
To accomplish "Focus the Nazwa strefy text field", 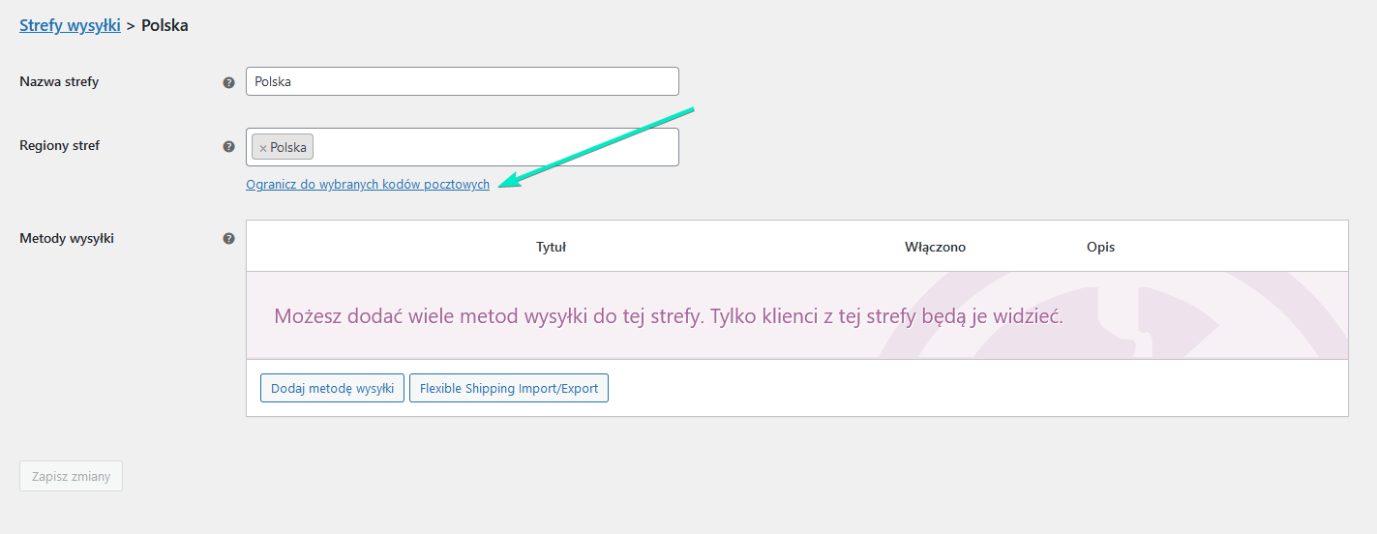I will pos(463,81).
